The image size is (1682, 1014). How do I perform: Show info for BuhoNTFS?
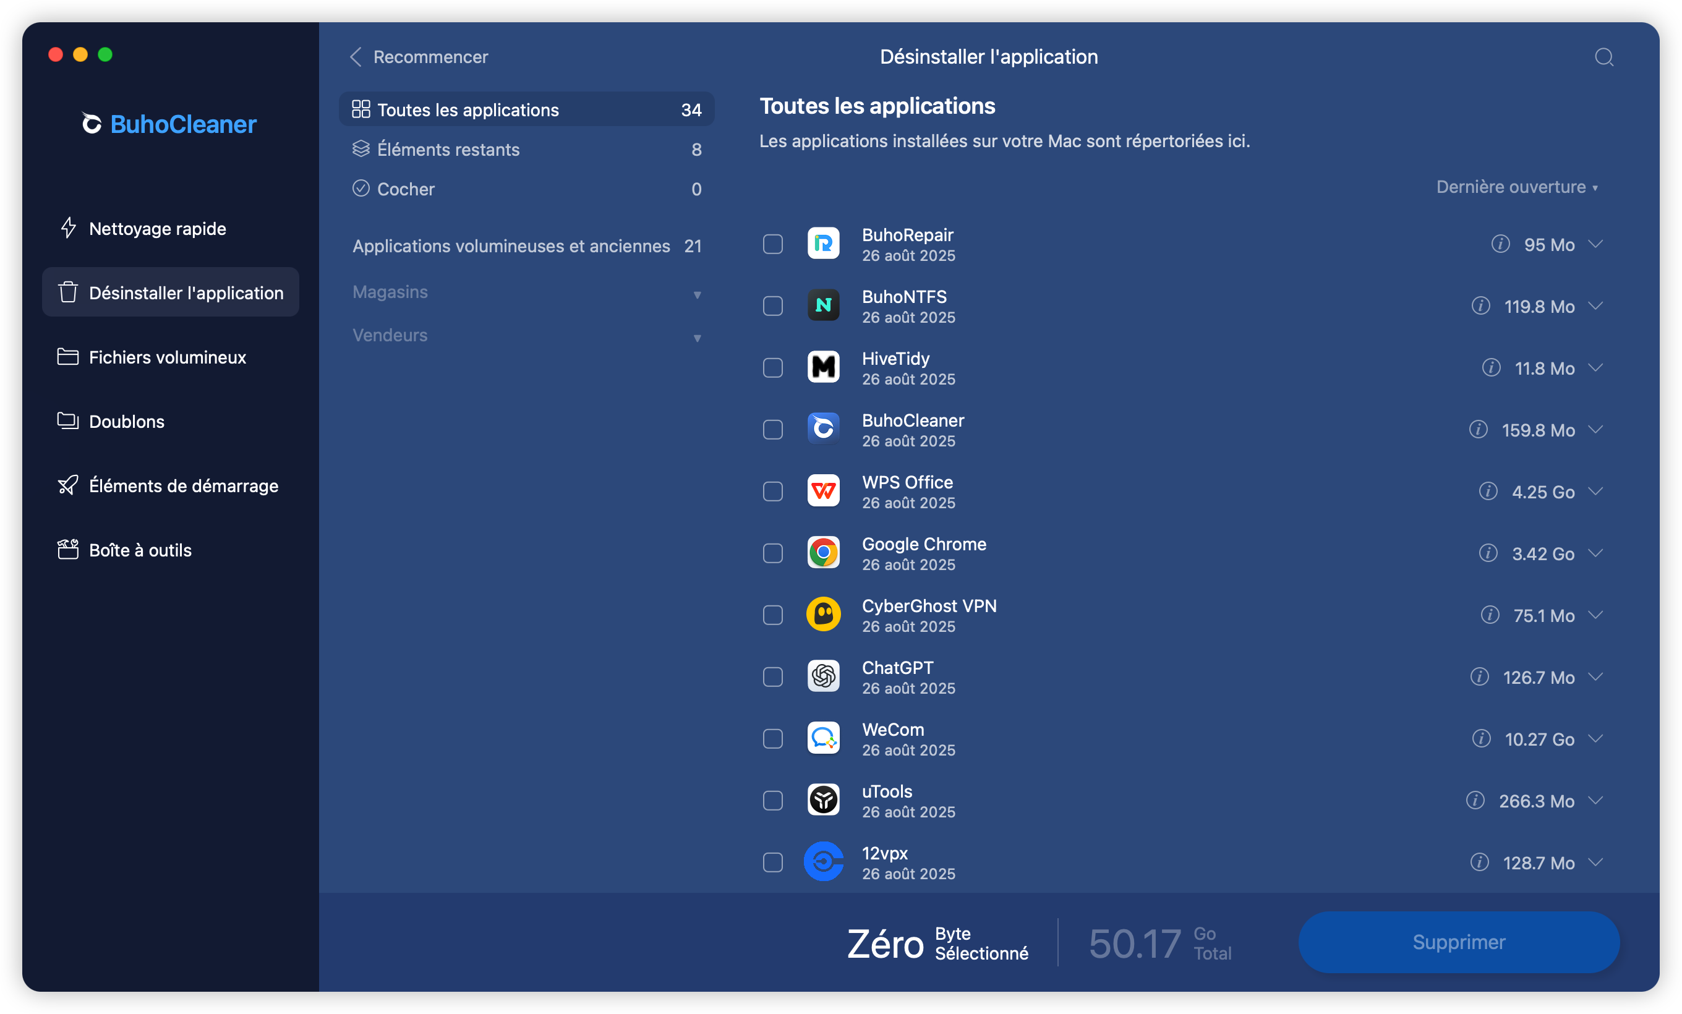tap(1480, 305)
